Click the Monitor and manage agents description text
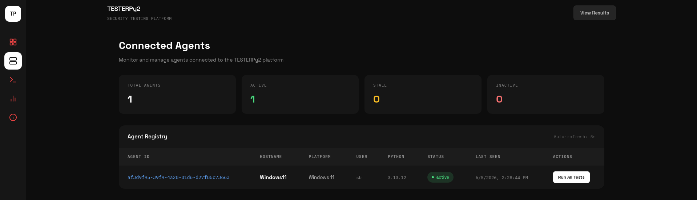 pos(201,60)
